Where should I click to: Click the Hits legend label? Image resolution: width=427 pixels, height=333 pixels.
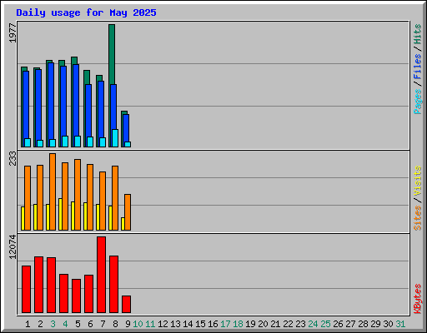point(418,34)
